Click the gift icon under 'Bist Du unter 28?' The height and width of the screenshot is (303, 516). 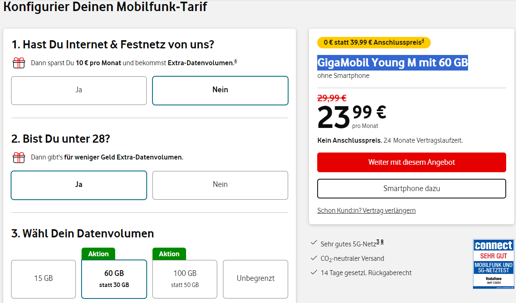click(19, 157)
